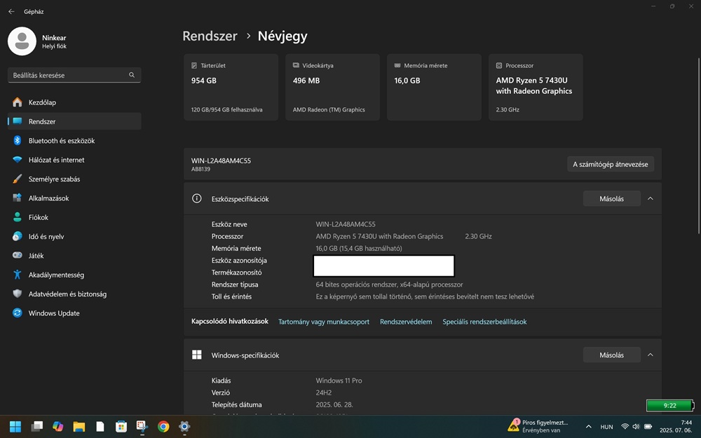Click the Beállítás keresése search box
This screenshot has height=438, width=701.
(x=70, y=75)
